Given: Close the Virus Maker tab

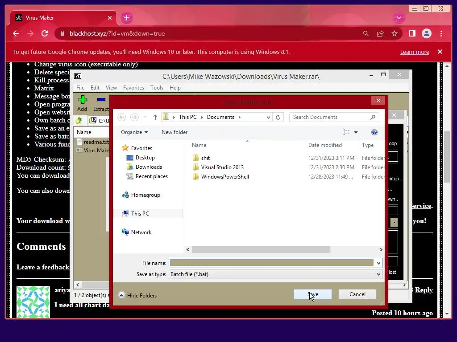Looking at the screenshot, I should click(x=110, y=18).
